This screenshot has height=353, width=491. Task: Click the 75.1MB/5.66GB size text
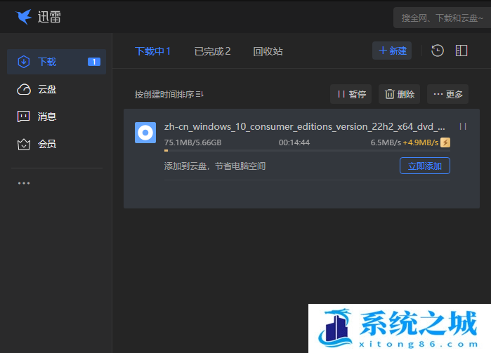coord(193,142)
